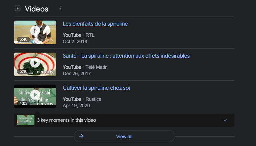The height and width of the screenshot is (146, 256).
Task: Expand the 3 key moments chevron
Action: point(225,120)
